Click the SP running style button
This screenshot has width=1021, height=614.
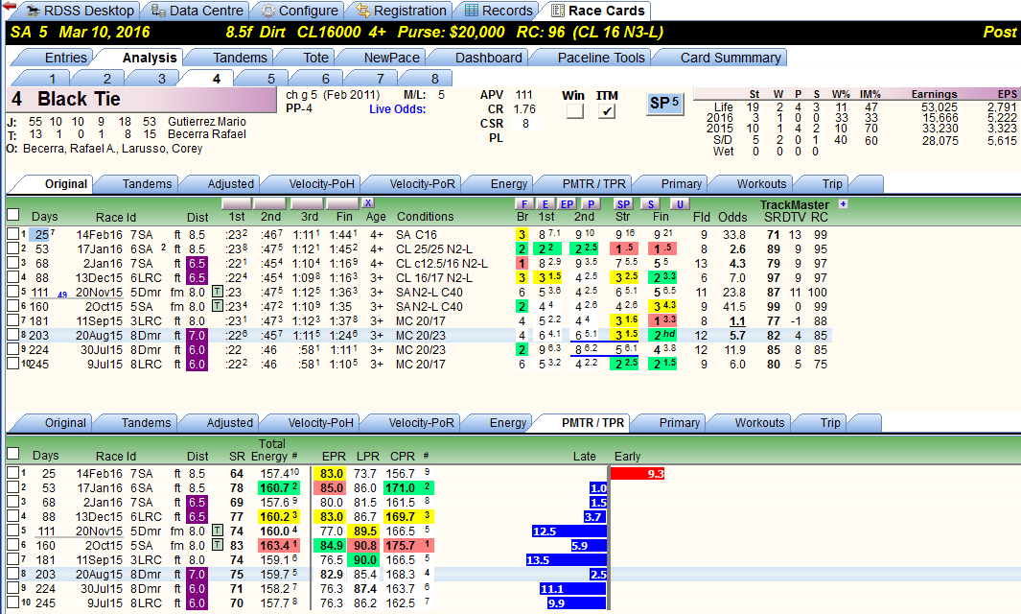tap(623, 204)
